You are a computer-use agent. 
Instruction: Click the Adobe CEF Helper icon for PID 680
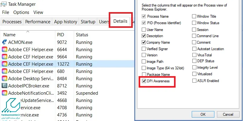[5, 71]
